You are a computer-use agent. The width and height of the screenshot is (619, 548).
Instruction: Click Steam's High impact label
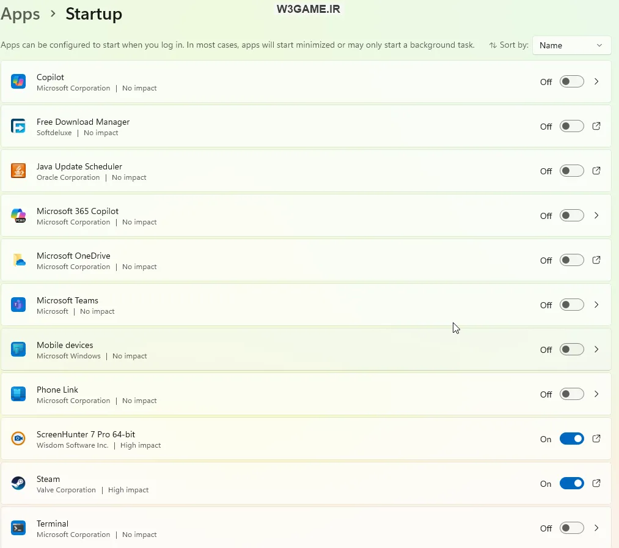(128, 490)
